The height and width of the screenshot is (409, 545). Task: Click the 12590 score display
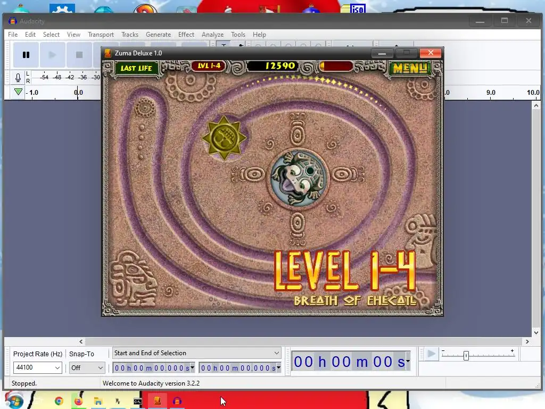tap(273, 66)
